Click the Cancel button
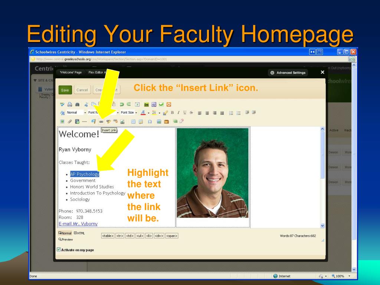380x285 pixels. 82,90
